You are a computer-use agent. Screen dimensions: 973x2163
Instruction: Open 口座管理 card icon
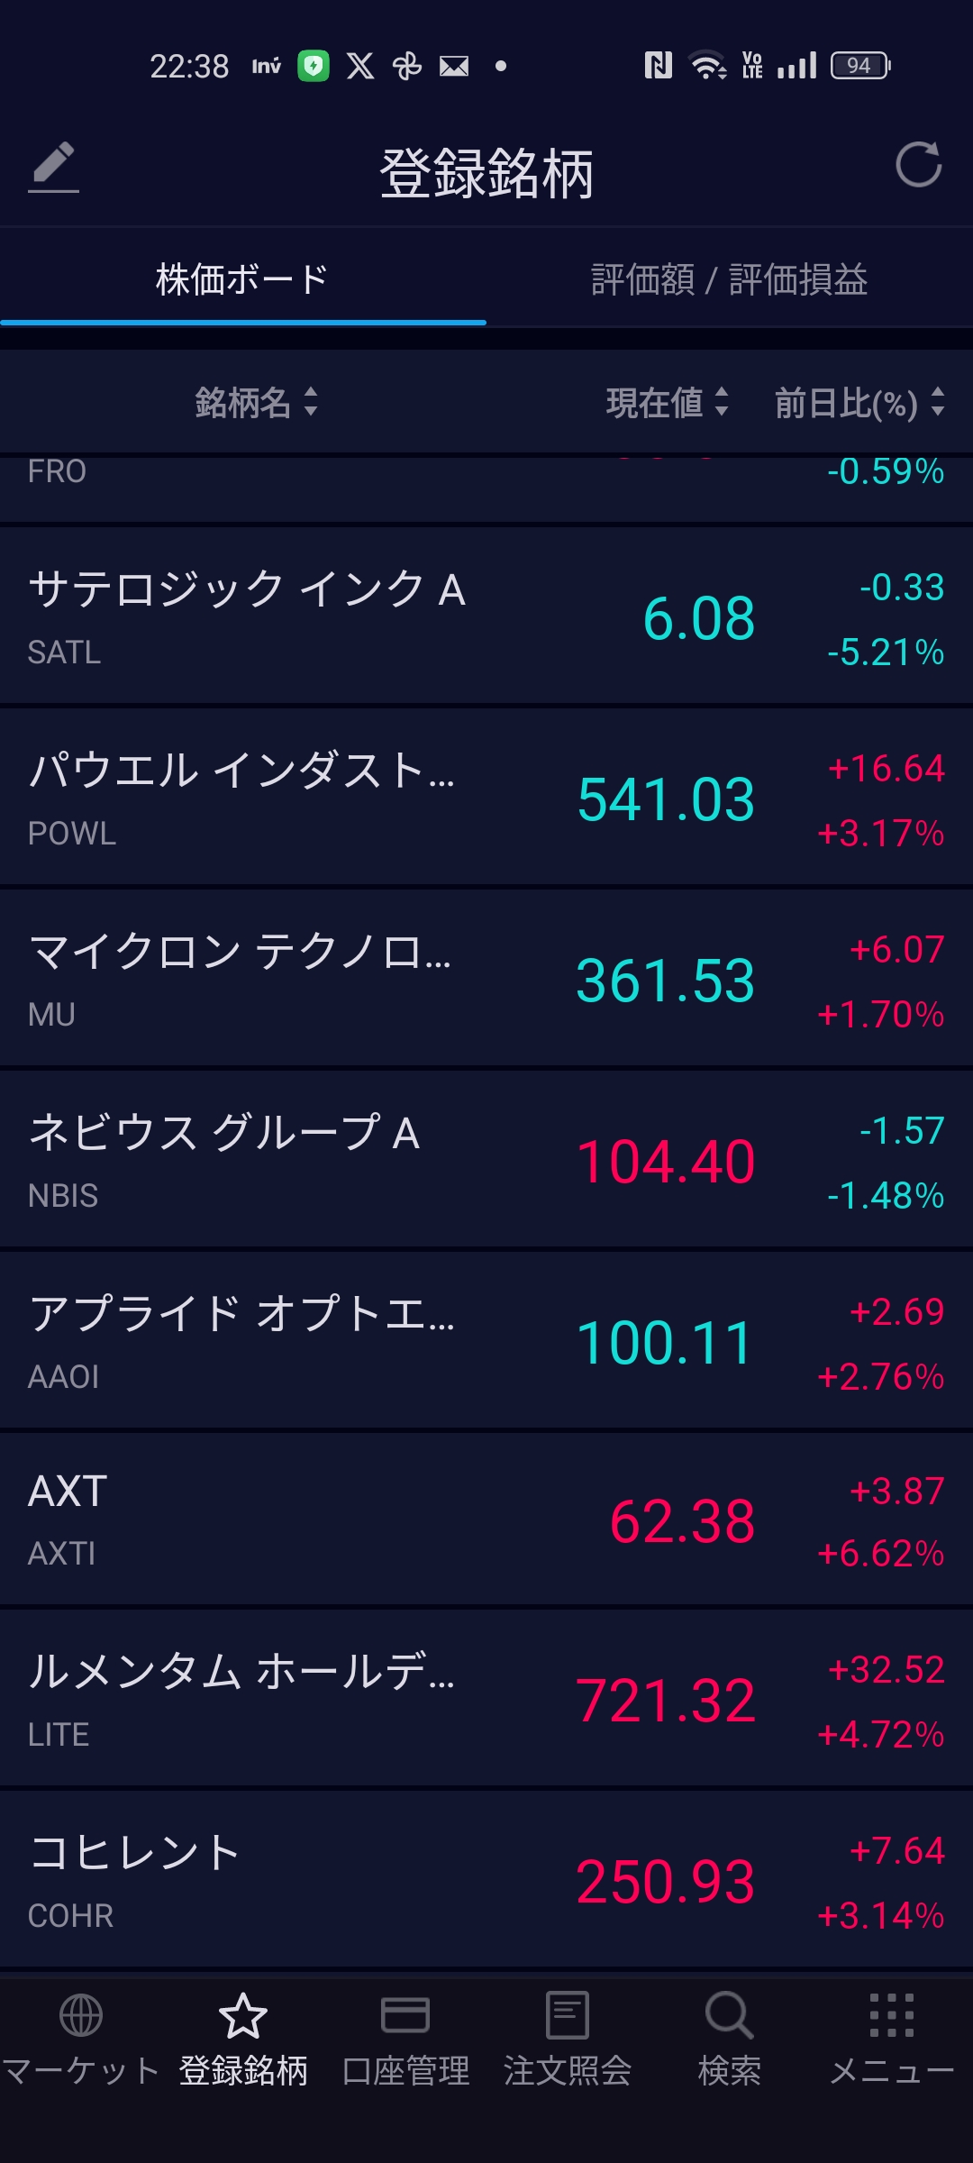click(405, 2015)
